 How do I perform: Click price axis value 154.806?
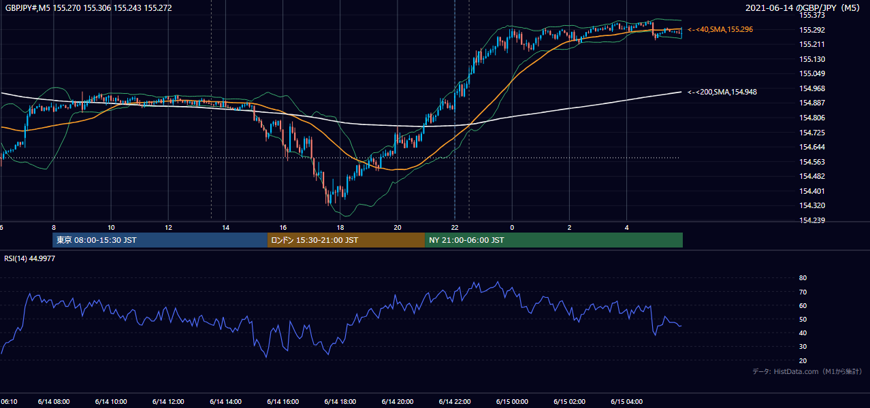coord(812,118)
